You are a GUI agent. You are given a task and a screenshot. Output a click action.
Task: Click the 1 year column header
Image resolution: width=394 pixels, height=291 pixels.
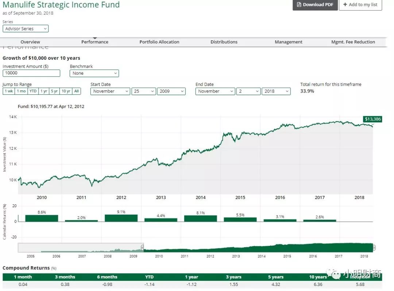click(192, 277)
